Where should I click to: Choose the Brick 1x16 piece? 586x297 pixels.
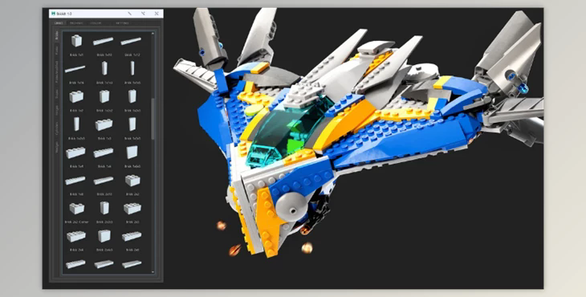point(75,69)
